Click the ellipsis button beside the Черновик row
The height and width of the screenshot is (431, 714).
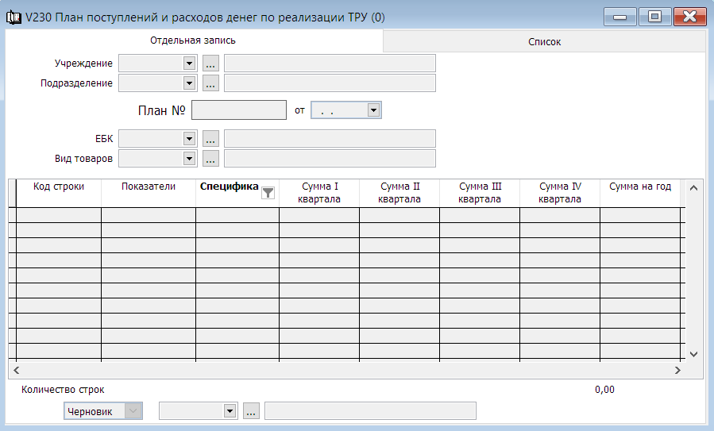(251, 411)
